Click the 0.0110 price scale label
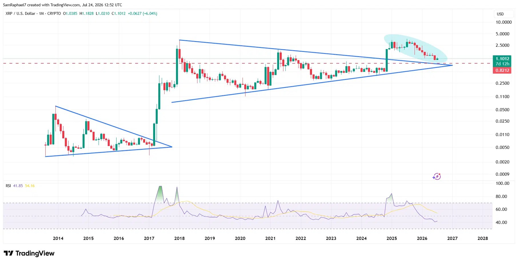 coord(502,135)
